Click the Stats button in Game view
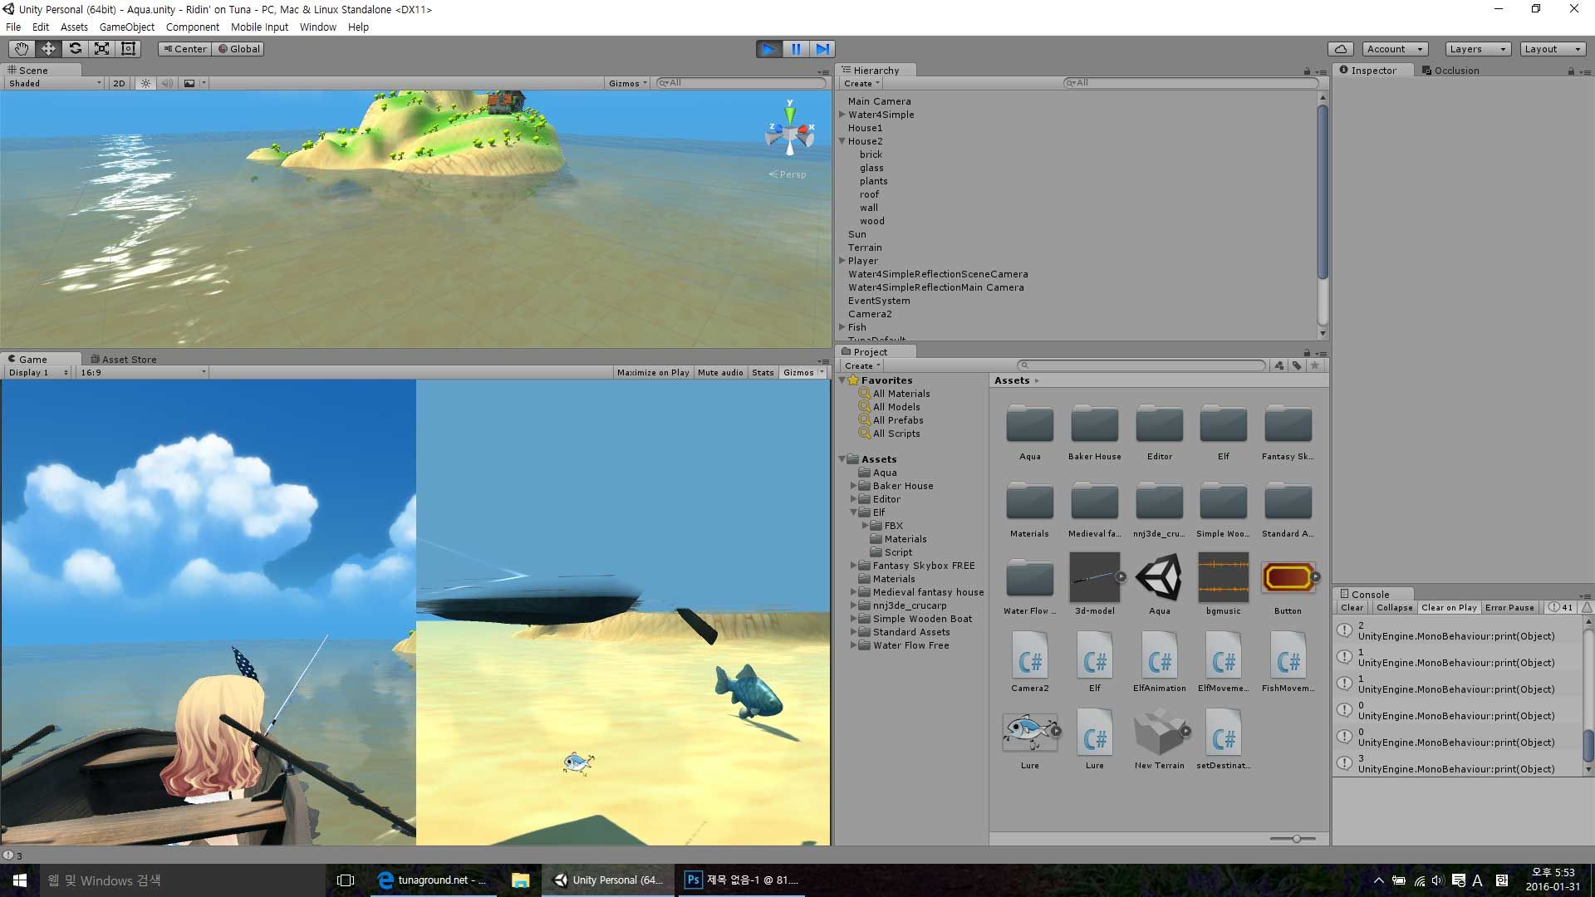 pyautogui.click(x=763, y=373)
